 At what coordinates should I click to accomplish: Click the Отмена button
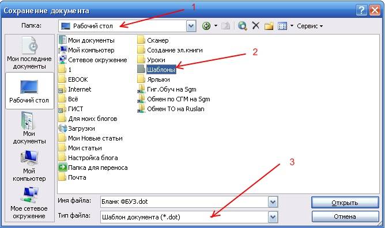pyautogui.click(x=345, y=216)
